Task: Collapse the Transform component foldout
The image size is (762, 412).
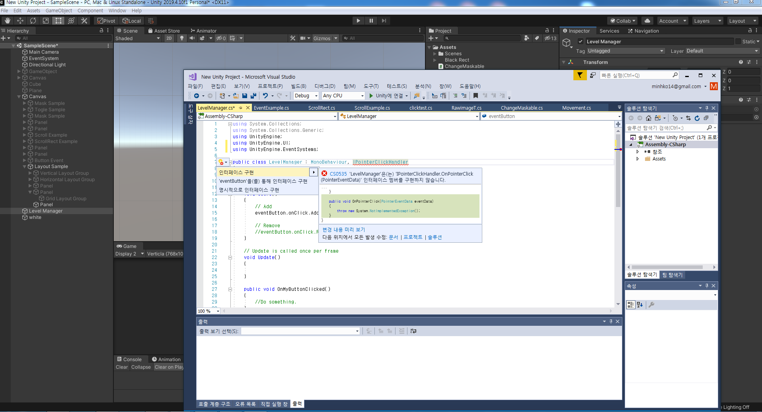Action: pos(563,62)
